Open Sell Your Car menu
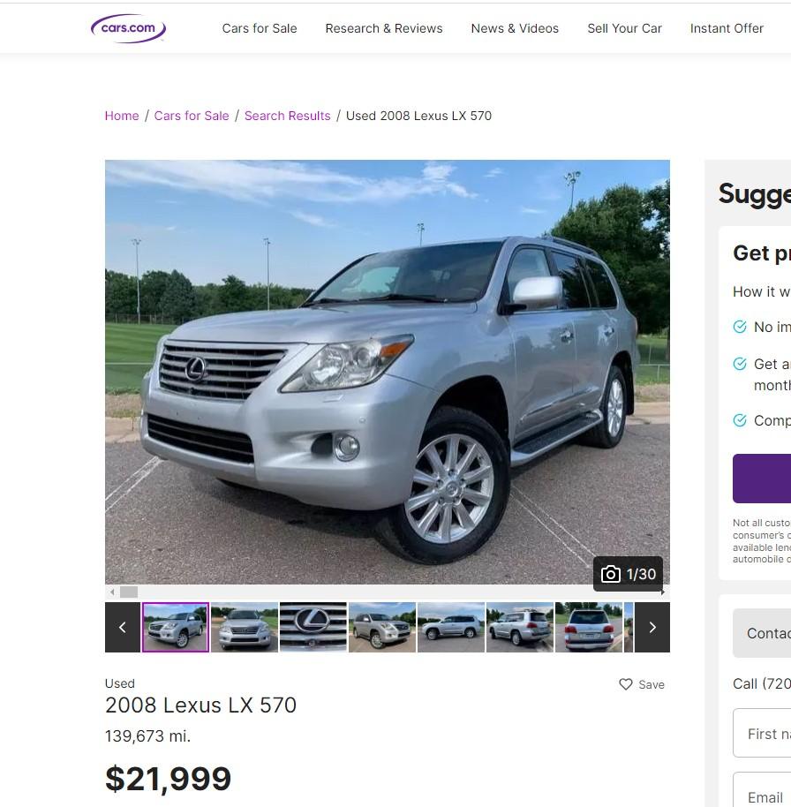 pyautogui.click(x=625, y=28)
